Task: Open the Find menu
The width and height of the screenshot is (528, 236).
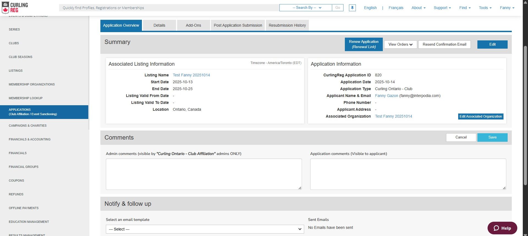Action: pyautogui.click(x=465, y=8)
